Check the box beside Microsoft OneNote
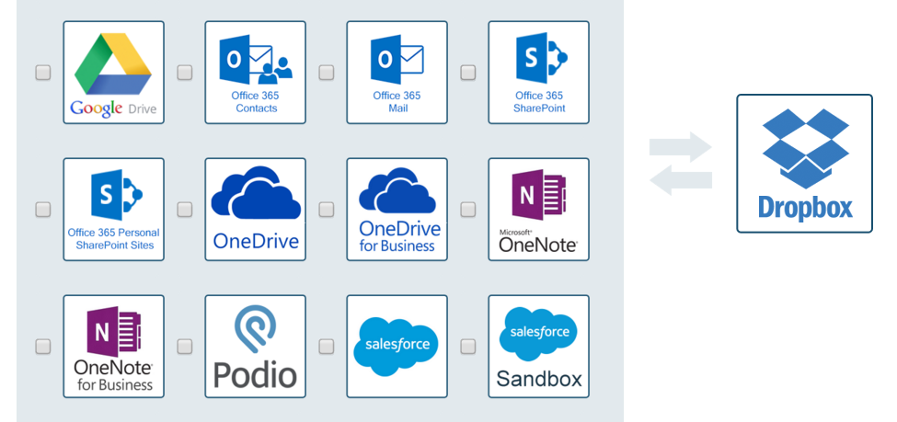Viewport: 897px width, 422px height. [468, 210]
